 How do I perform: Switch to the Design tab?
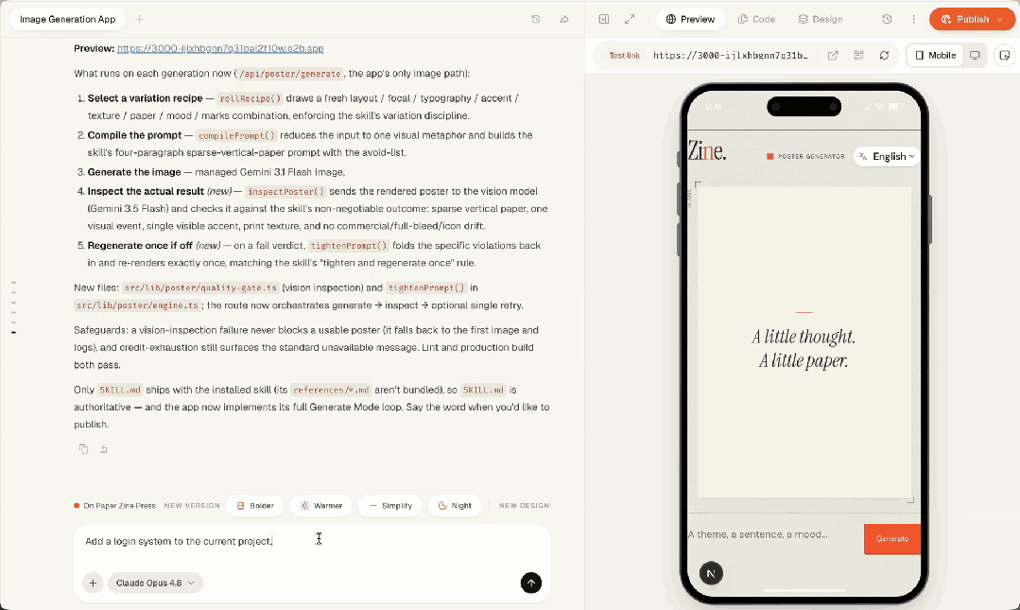point(821,20)
